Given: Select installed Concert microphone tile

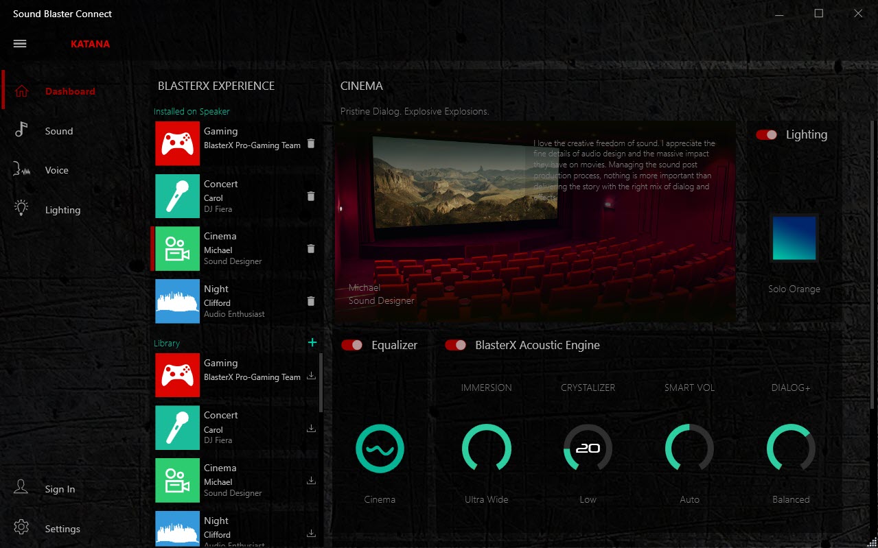Looking at the screenshot, I should (x=177, y=196).
